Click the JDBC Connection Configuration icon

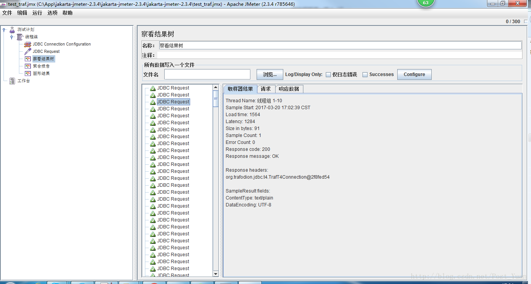tap(27, 44)
